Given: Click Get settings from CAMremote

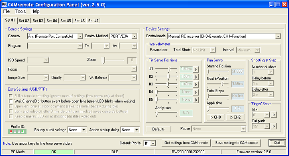Looking at the screenshot, I should pyautogui.click(x=186, y=143).
